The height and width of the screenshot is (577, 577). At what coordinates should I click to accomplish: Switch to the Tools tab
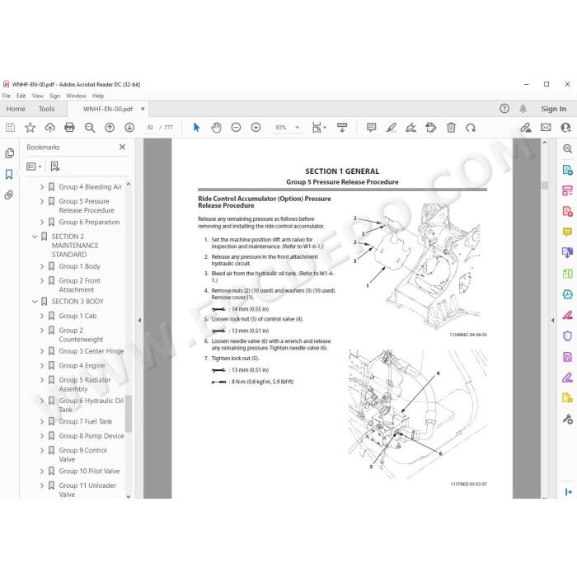47,109
